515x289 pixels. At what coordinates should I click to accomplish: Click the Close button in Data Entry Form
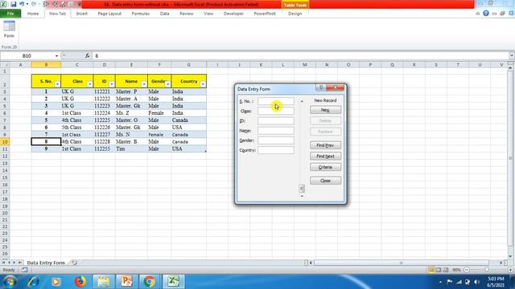pos(325,181)
